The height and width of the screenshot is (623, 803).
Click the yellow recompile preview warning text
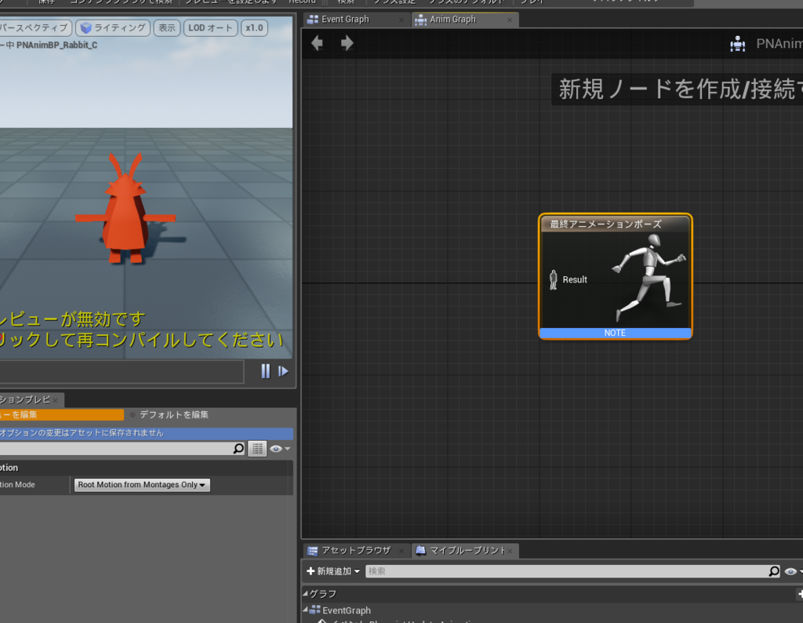141,330
